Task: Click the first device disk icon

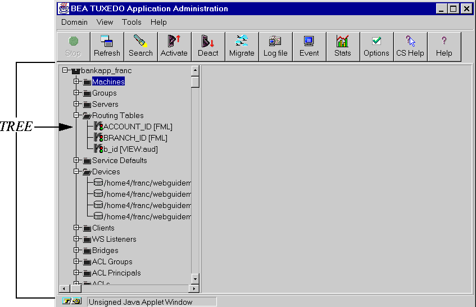Action: coord(98,182)
